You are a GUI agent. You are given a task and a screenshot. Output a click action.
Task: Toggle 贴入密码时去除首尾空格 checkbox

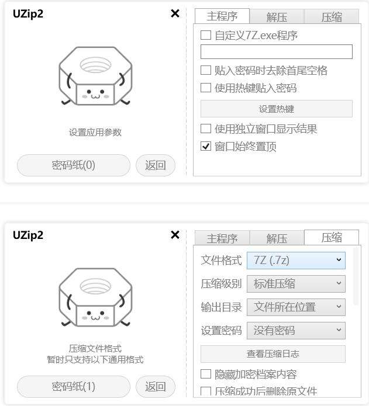click(x=206, y=70)
